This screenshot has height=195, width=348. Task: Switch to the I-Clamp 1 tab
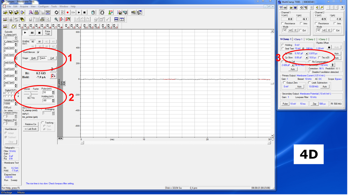298,39
